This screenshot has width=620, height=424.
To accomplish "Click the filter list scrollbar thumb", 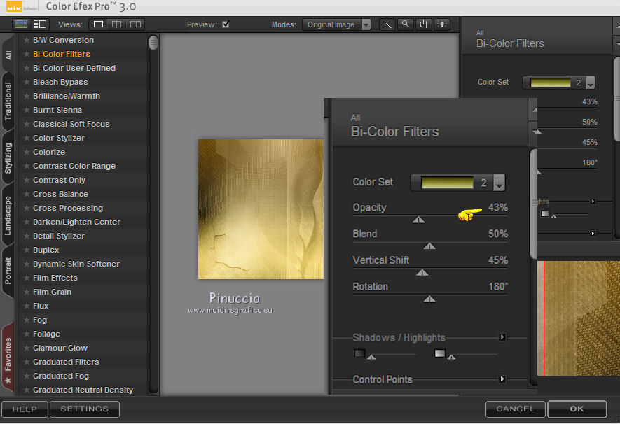I will click(x=153, y=43).
